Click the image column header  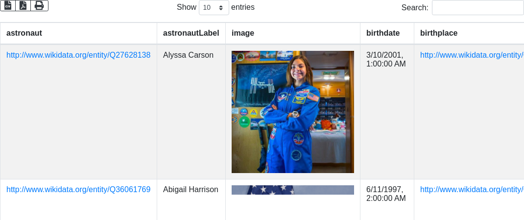click(243, 33)
